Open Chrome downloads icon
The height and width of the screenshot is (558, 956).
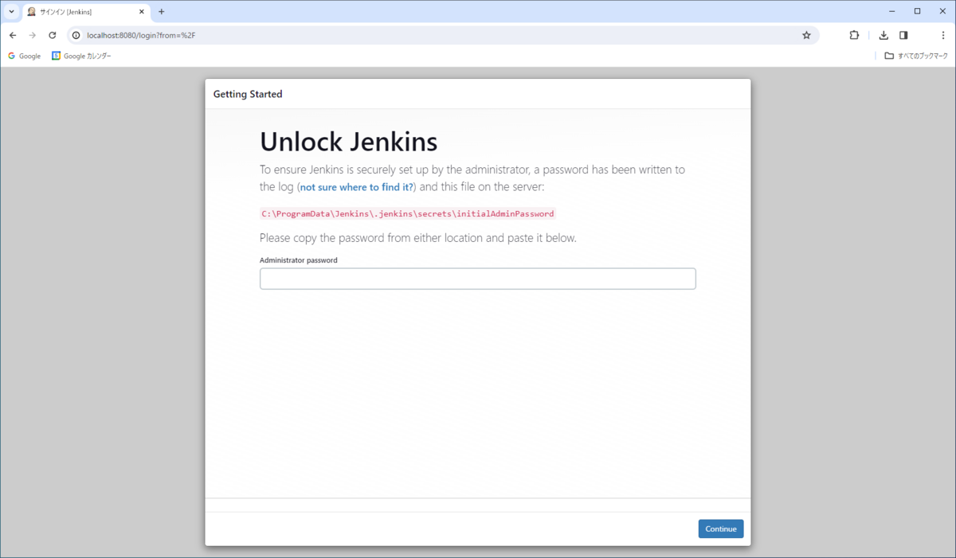(x=884, y=35)
